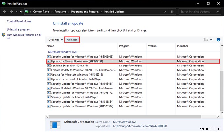This screenshot has height=132, width=224.
Task: Open the recent locations dropdown arrow
Action: tap(16, 12)
